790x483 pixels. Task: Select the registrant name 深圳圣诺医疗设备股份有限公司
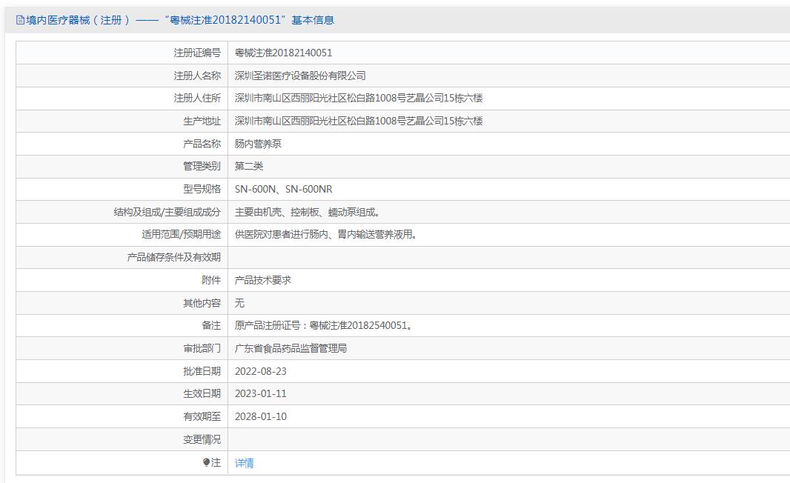(300, 76)
